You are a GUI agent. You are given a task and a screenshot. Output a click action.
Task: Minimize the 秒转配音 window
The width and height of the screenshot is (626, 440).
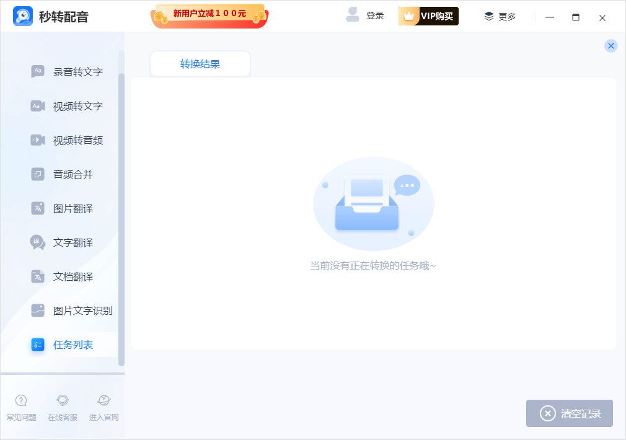pos(550,17)
